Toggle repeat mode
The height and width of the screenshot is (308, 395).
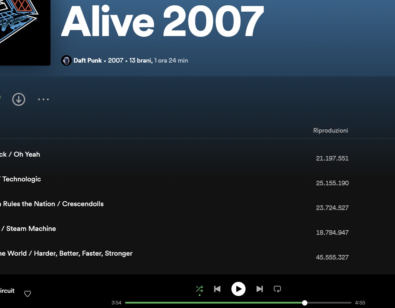click(277, 289)
